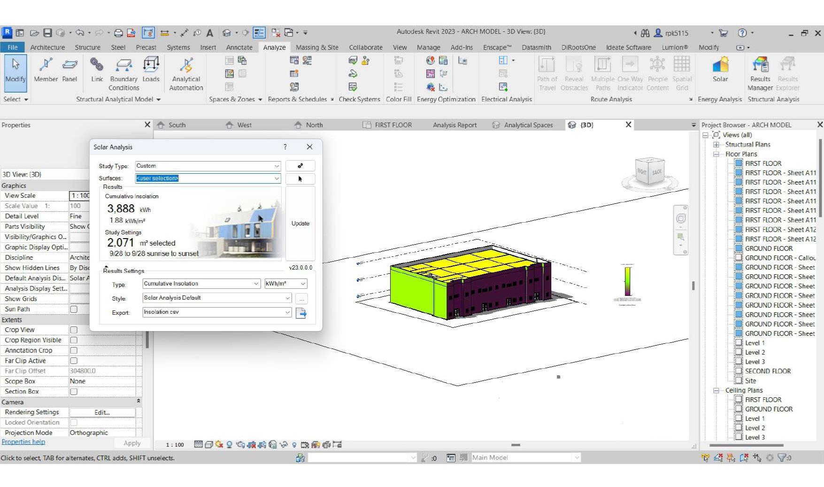The image size is (824, 487).
Task: Close the Properties palette
Action: pos(147,125)
